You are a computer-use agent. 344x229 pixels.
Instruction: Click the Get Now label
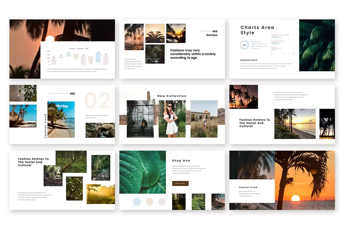point(211,35)
